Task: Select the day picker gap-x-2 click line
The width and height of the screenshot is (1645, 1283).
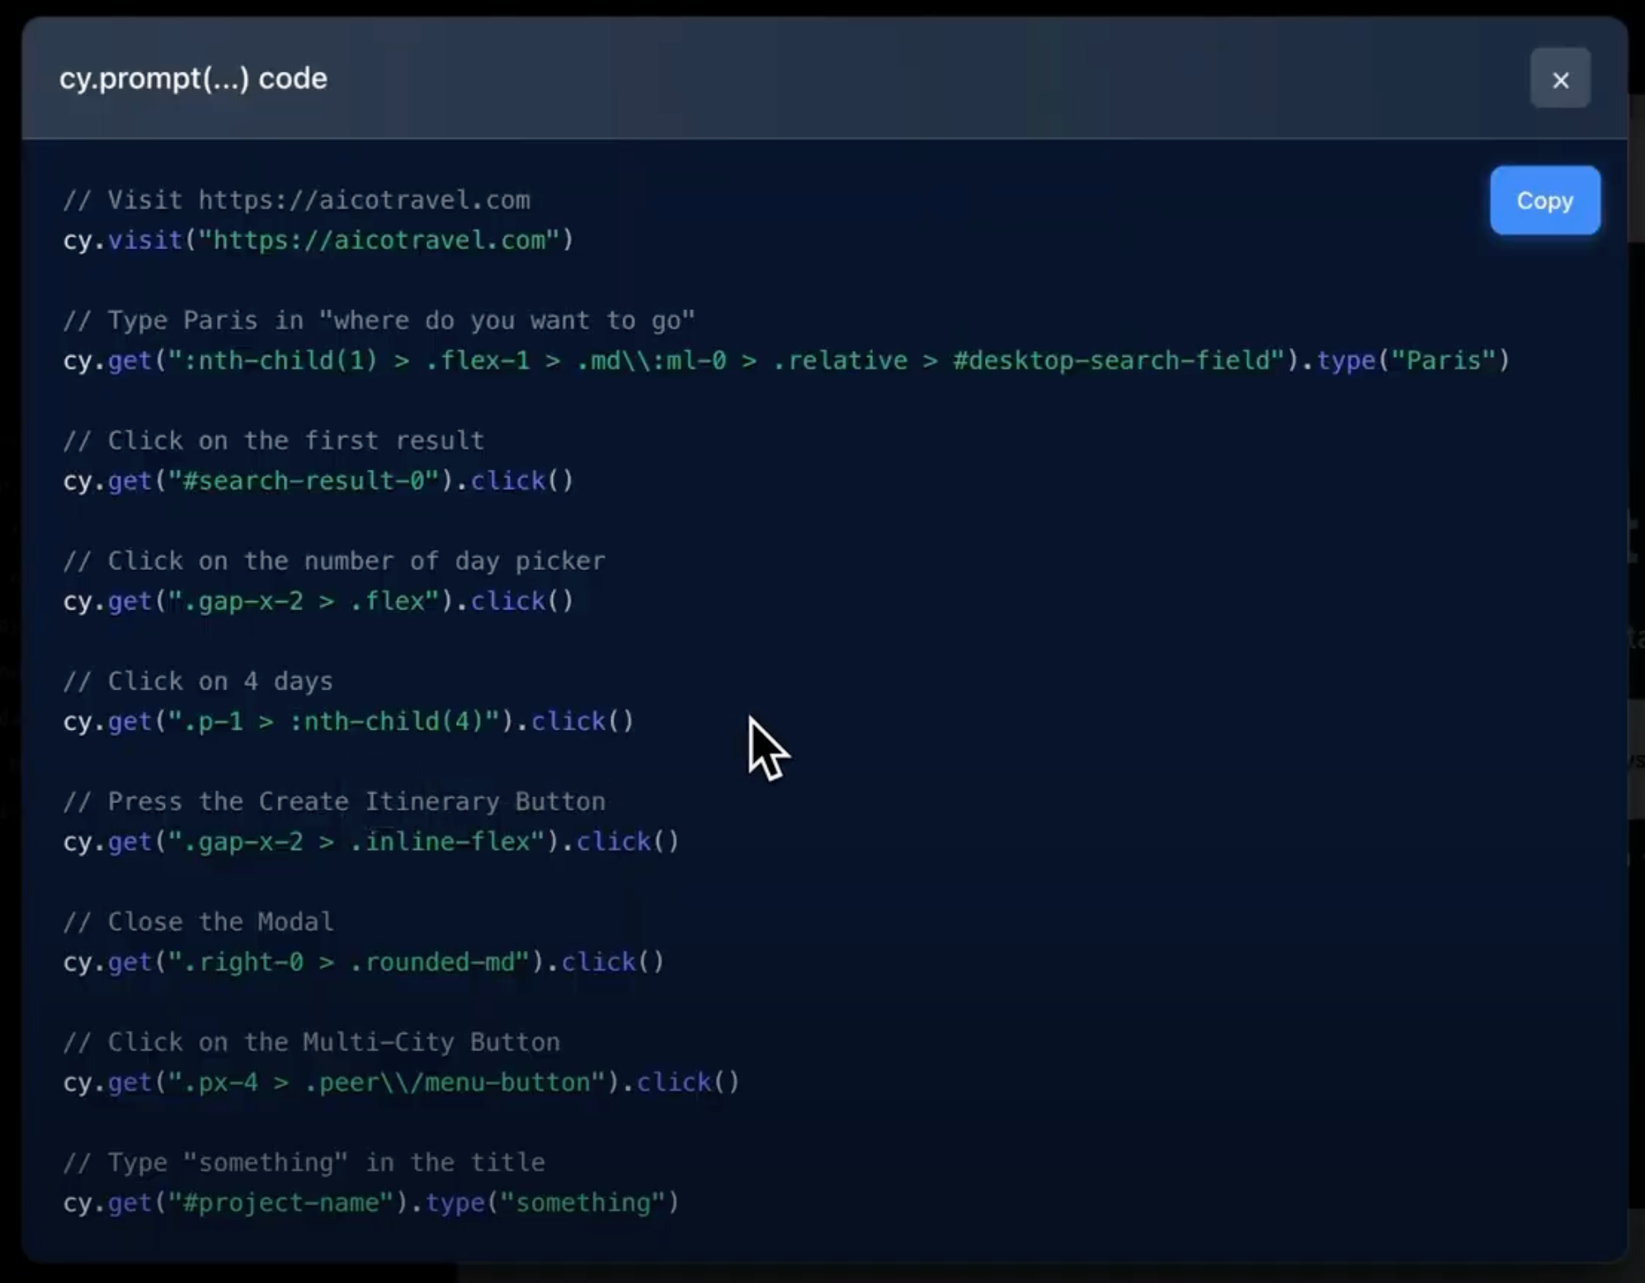Action: point(318,601)
